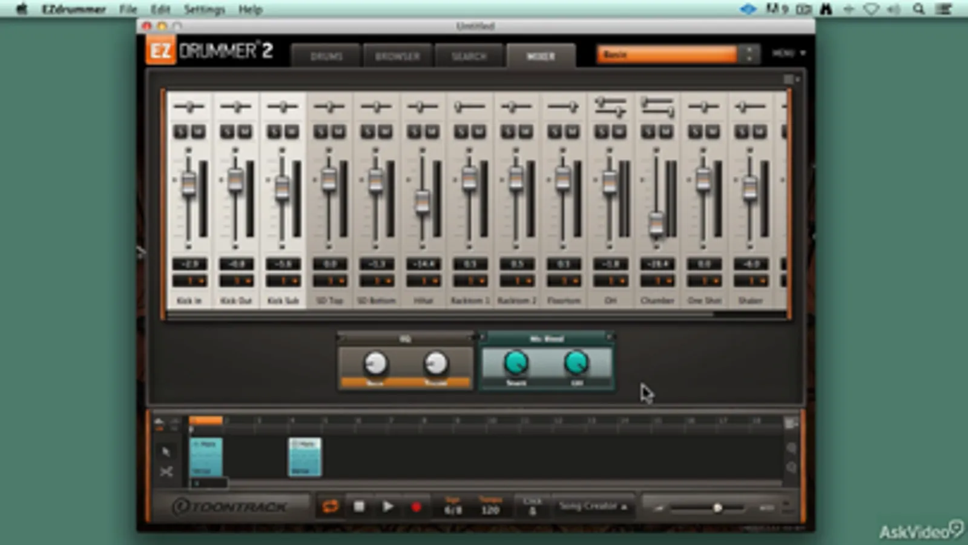Image resolution: width=968 pixels, height=545 pixels.
Task: Click the master volume slider handle
Action: click(717, 507)
